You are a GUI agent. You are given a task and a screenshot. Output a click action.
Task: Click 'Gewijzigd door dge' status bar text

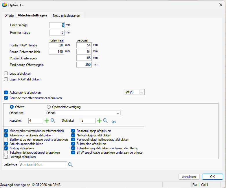30,185
